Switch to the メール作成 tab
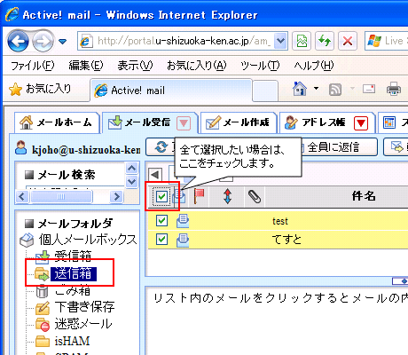The height and width of the screenshot is (355, 408). click(x=239, y=122)
